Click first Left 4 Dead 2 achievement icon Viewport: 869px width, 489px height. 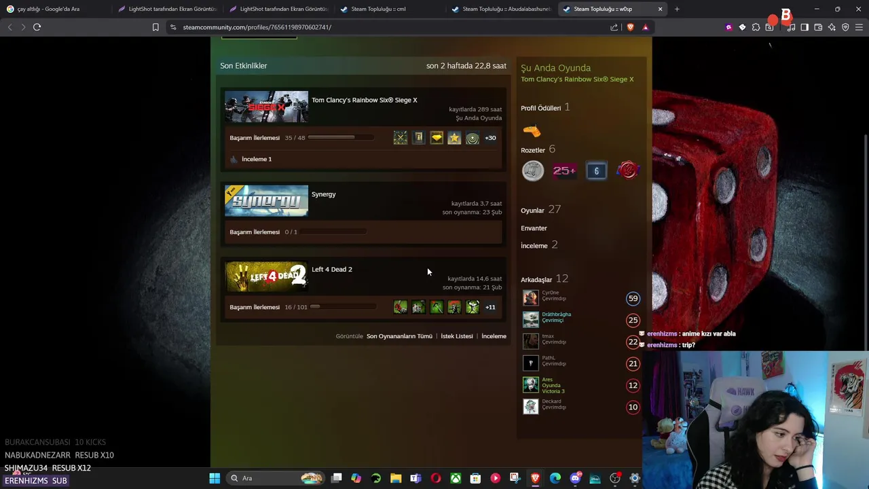[401, 307]
